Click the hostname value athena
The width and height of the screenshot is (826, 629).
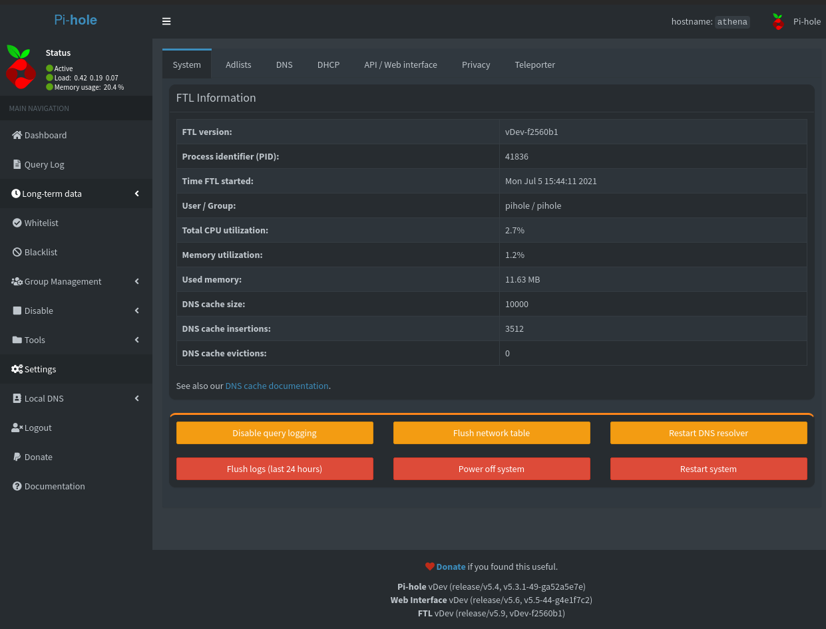[732, 21]
